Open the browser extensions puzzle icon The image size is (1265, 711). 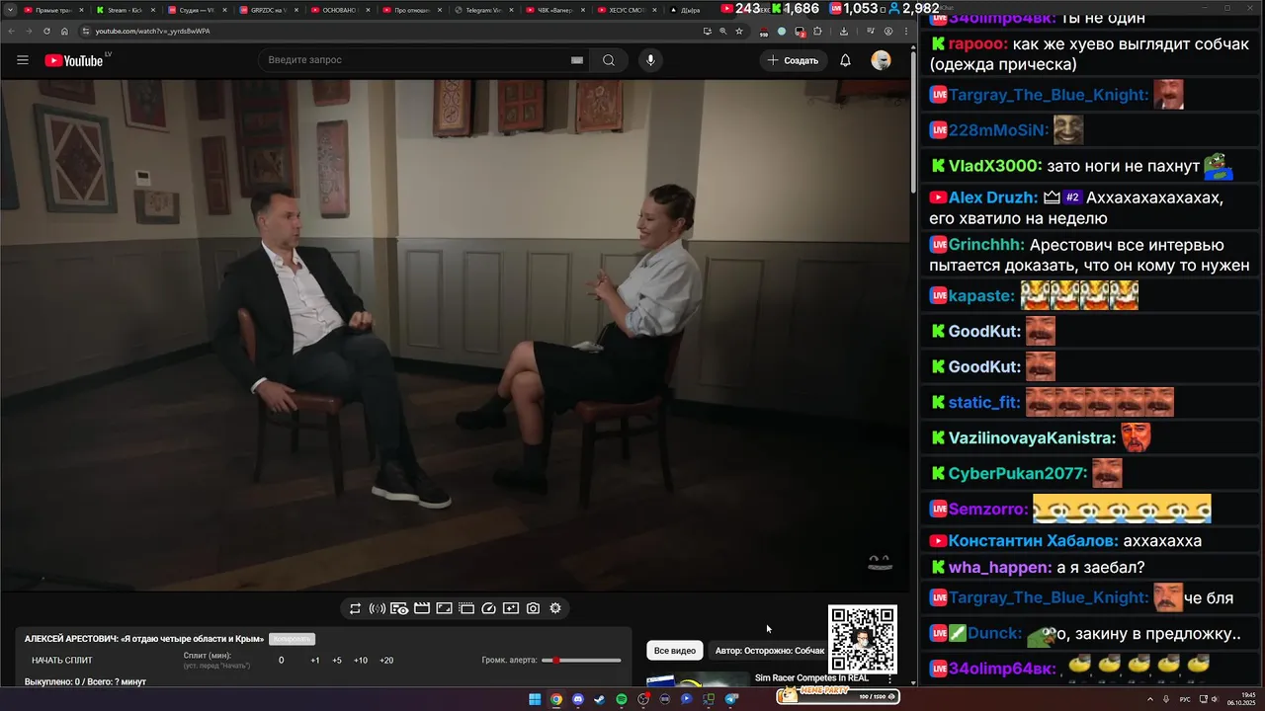pyautogui.click(x=817, y=31)
